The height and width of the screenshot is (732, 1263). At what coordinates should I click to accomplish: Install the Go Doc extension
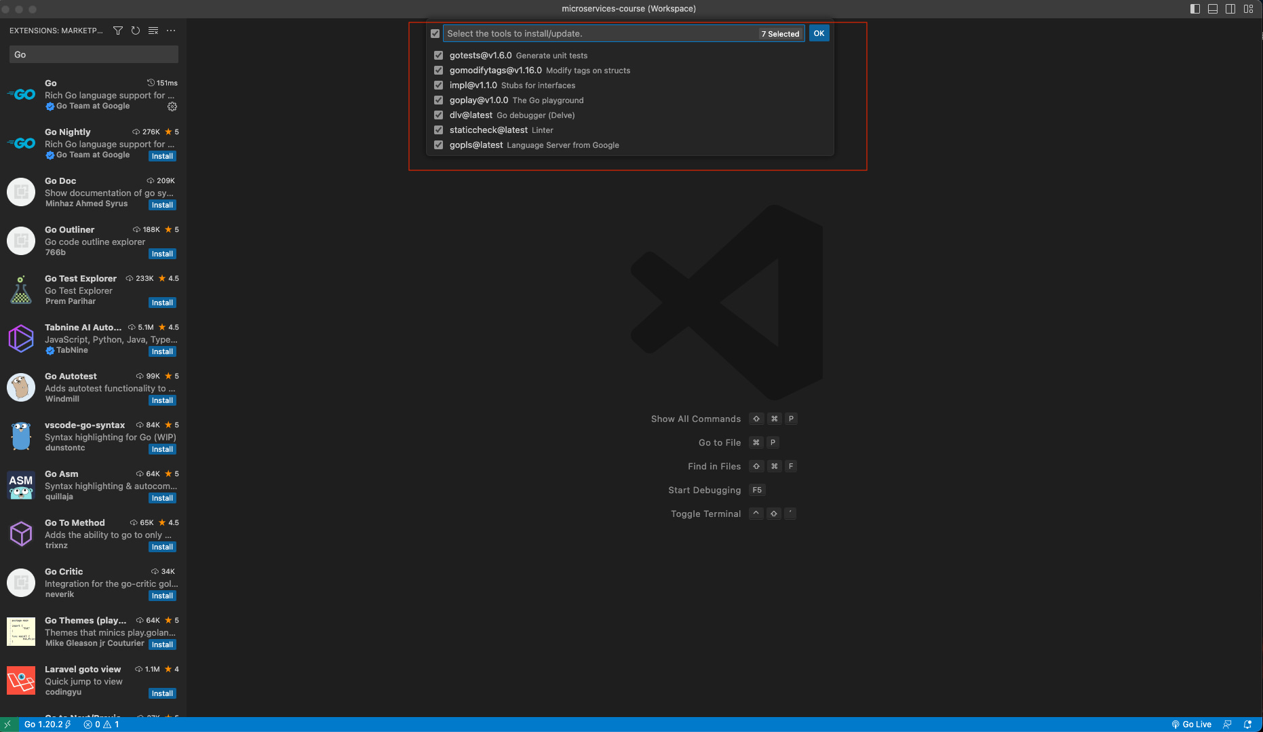click(x=162, y=205)
